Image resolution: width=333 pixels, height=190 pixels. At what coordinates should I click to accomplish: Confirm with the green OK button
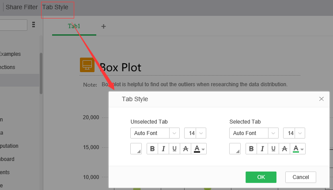pyautogui.click(x=261, y=177)
